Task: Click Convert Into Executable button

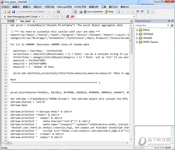Action: tap(30, 12)
